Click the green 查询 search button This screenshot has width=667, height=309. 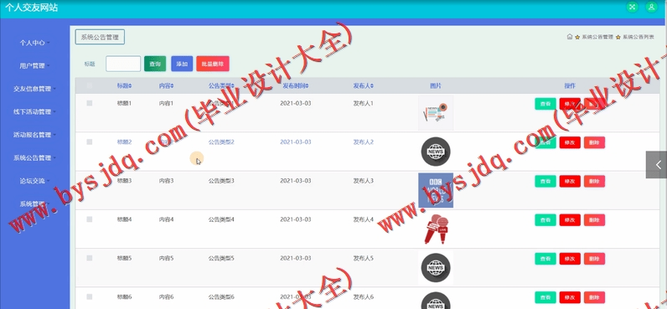155,64
